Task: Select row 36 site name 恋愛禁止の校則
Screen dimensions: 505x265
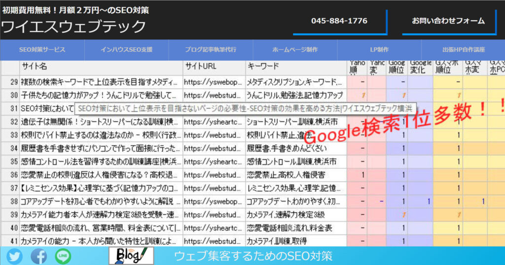Action: [x=101, y=175]
